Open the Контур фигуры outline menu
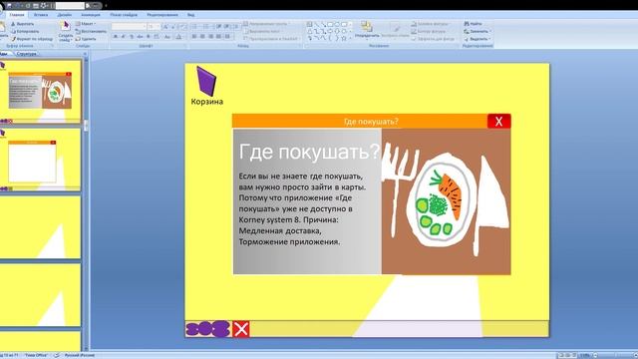Screen dimensions: 638x359 [429, 31]
